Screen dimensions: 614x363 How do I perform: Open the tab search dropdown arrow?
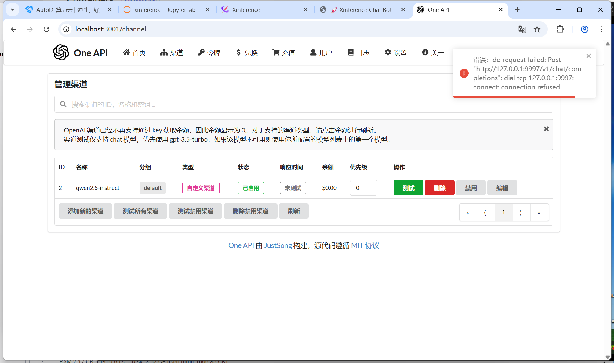pyautogui.click(x=13, y=10)
